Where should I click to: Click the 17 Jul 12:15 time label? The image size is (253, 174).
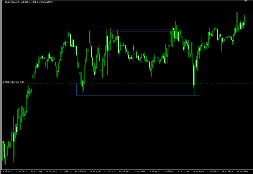183,172
